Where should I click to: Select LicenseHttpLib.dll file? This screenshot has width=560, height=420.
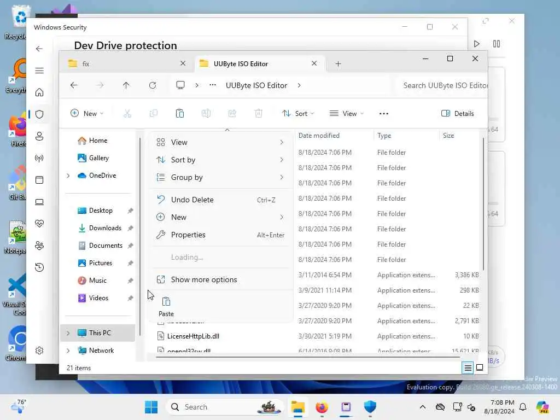click(x=193, y=336)
